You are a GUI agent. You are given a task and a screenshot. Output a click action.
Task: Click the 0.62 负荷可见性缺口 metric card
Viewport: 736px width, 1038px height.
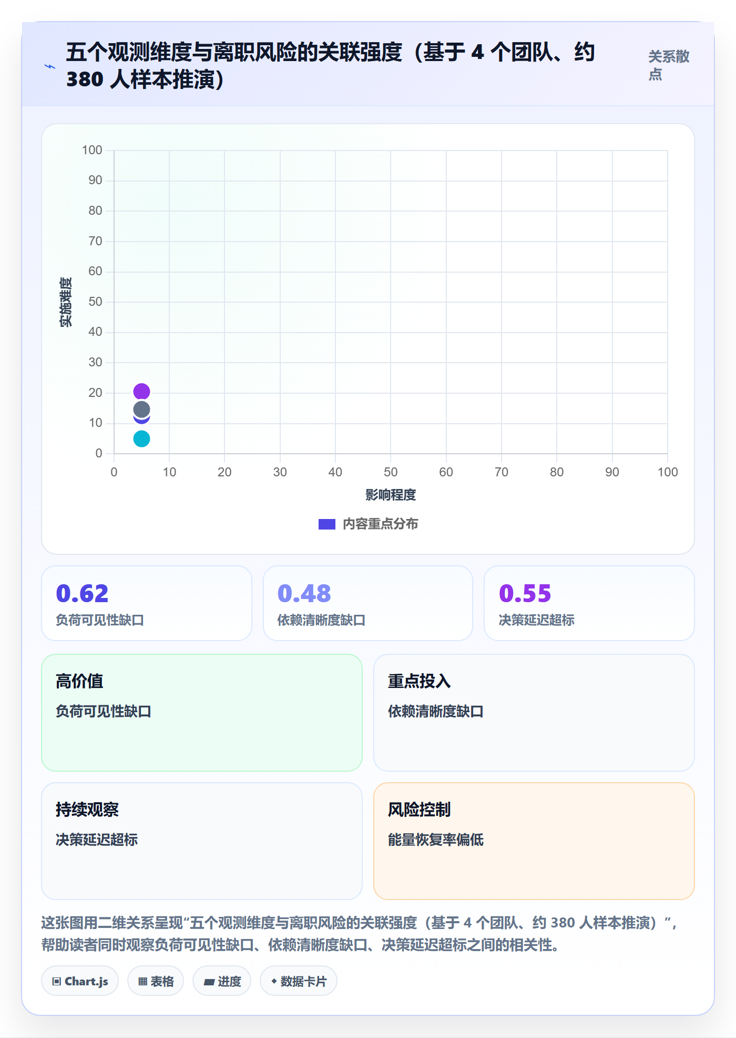click(x=147, y=603)
